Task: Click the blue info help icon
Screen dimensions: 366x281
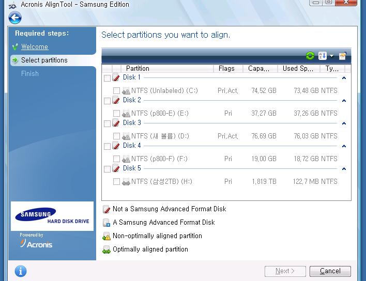Action: pyautogui.click(x=21, y=271)
